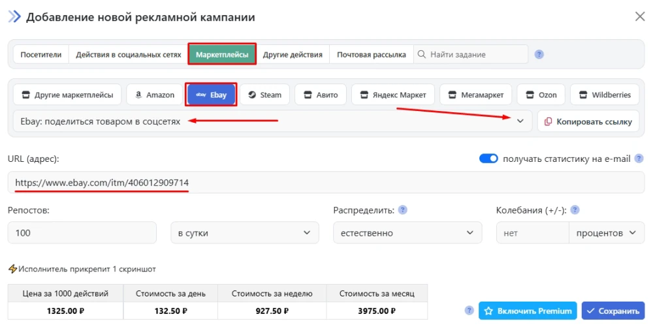Choose Яндекс Маркет marketplace

tap(393, 95)
